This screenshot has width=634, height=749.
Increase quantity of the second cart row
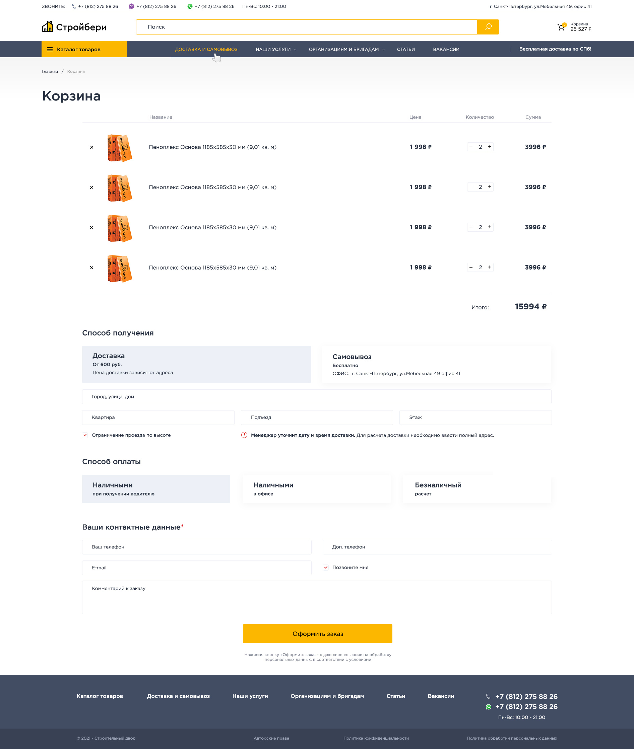(x=490, y=187)
